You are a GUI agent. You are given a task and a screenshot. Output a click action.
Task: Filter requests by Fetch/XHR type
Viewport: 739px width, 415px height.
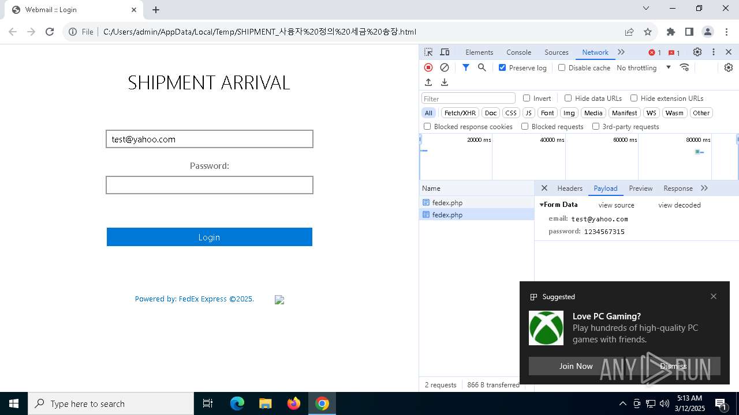460,113
